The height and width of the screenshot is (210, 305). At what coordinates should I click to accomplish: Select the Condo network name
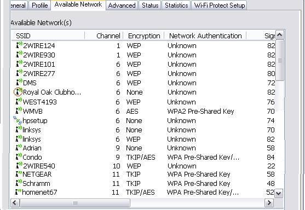click(32, 157)
